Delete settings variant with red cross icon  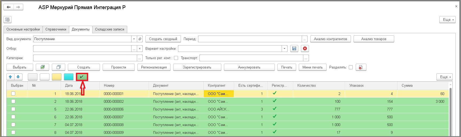(x=305, y=48)
